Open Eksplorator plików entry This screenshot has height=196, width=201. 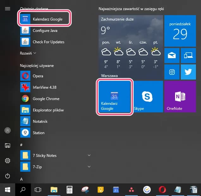pyautogui.click(x=47, y=110)
